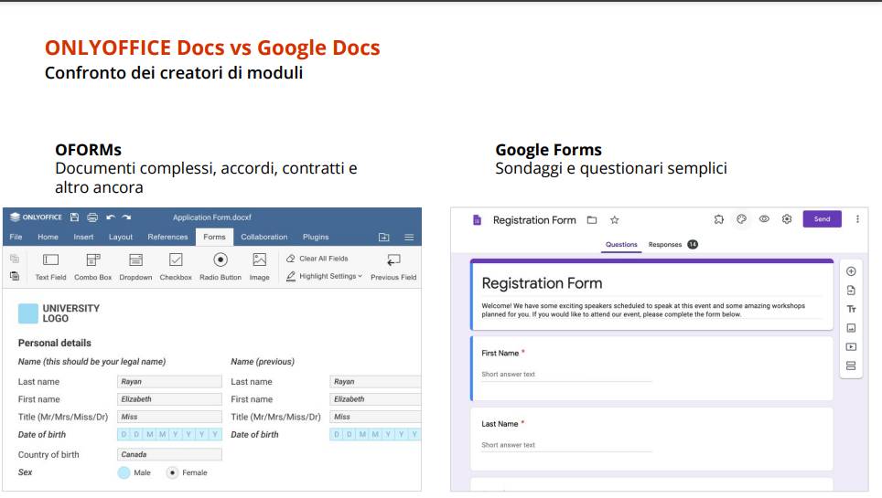Open the view settings hamburger icon
Viewport: 882px width, 498px height.
click(x=409, y=238)
